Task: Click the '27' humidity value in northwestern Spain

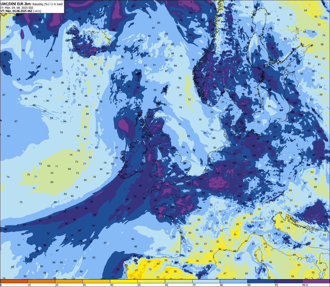Action: pyautogui.click(x=136, y=270)
